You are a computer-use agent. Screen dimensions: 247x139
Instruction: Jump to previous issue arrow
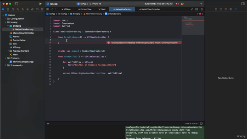point(198,14)
